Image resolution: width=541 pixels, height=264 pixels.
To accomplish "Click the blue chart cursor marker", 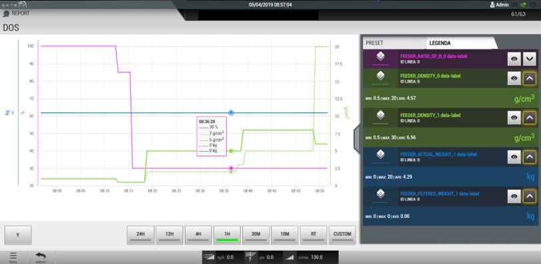I will pyautogui.click(x=231, y=113).
